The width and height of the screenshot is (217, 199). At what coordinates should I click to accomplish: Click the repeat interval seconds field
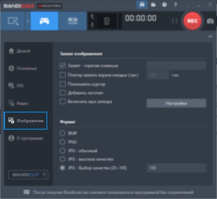pyautogui.click(x=158, y=75)
